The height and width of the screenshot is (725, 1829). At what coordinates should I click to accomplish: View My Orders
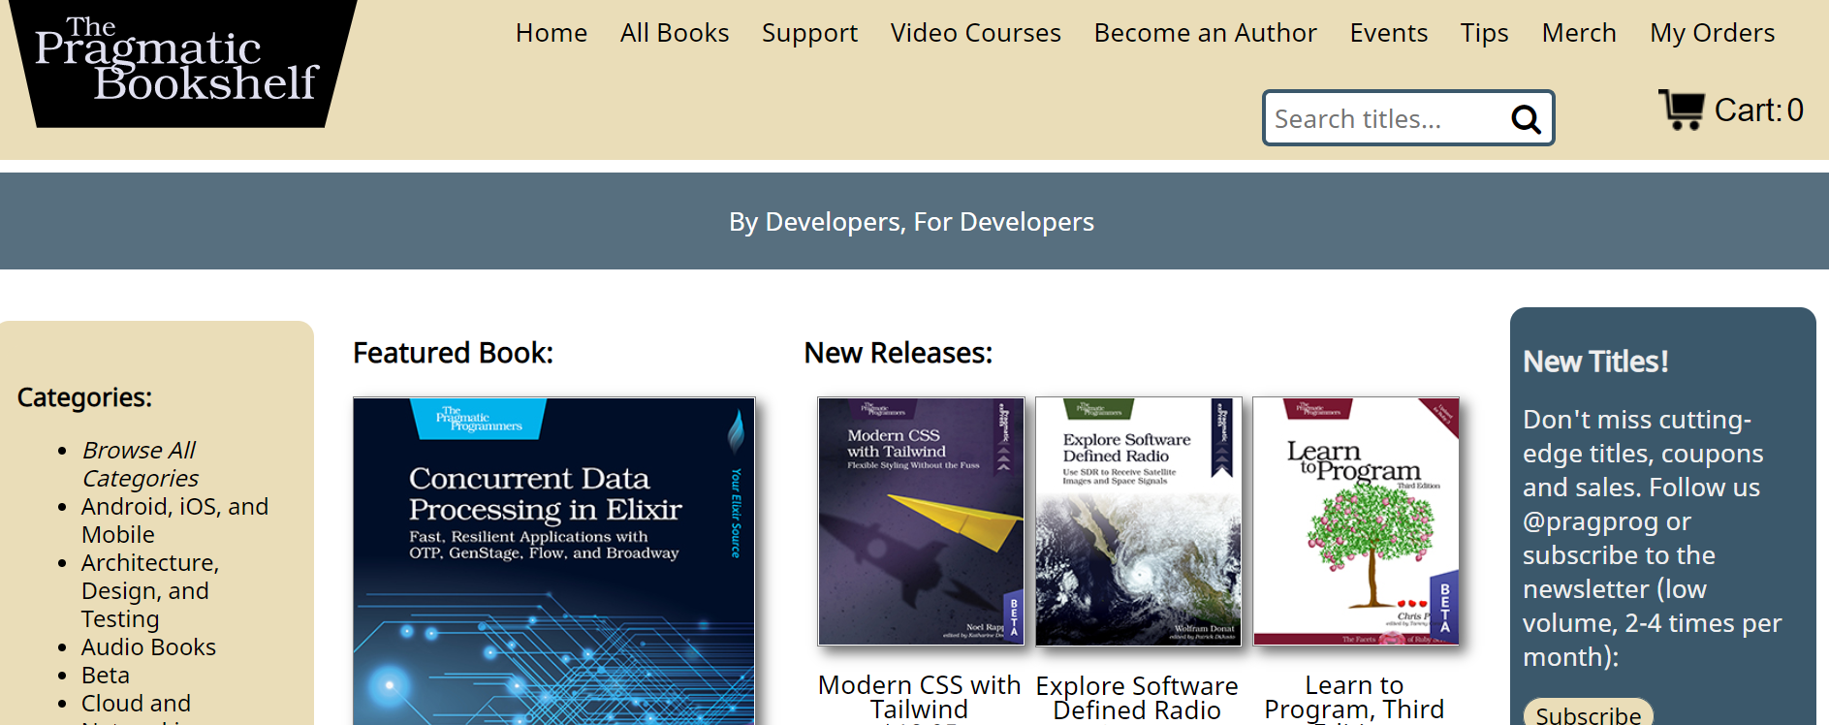1712,33
